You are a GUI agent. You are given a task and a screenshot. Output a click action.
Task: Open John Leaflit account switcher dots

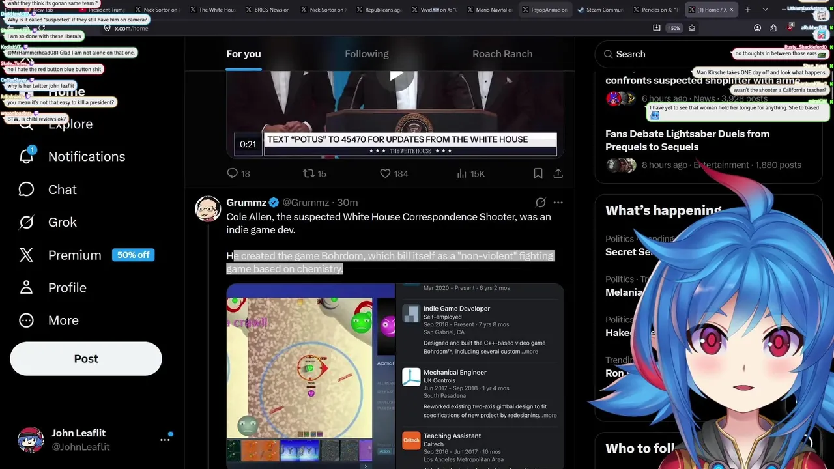165,440
